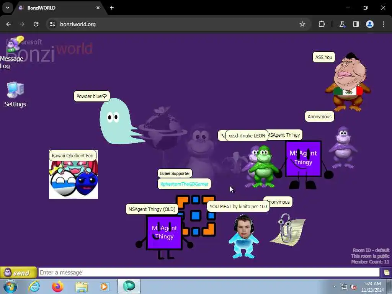Viewport: 392px width, 294px height.
Task: Go back to the previous page
Action: [x=8, y=24]
